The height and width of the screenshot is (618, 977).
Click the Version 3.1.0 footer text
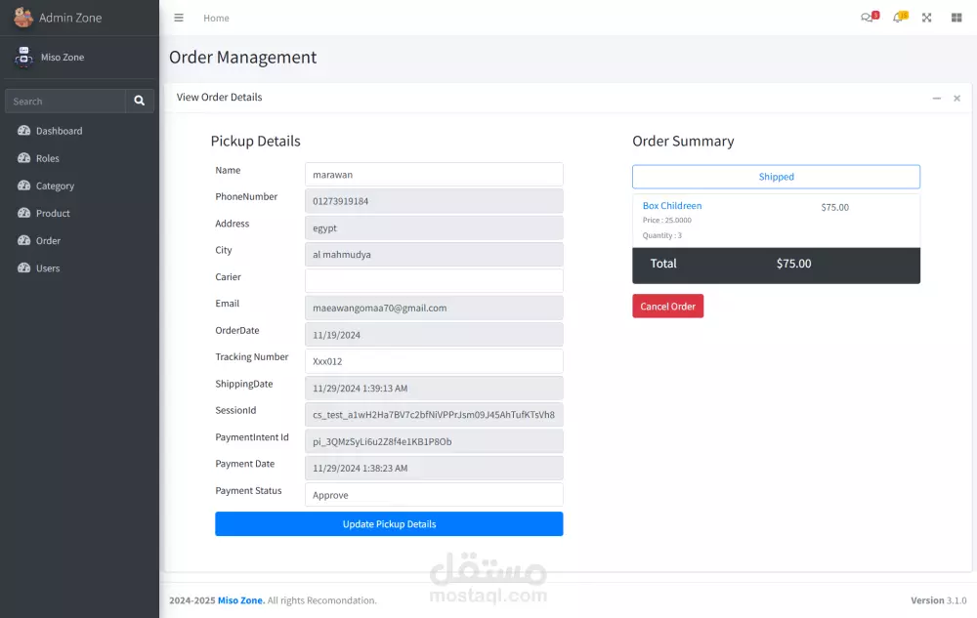pyautogui.click(x=938, y=600)
